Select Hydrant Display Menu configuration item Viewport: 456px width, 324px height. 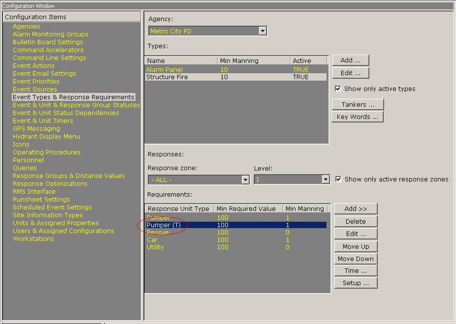point(46,137)
